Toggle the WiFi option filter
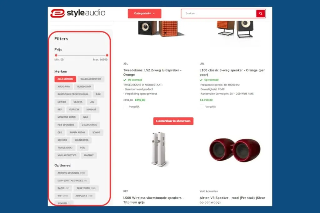This screenshot has width=320, height=213. pos(62,196)
